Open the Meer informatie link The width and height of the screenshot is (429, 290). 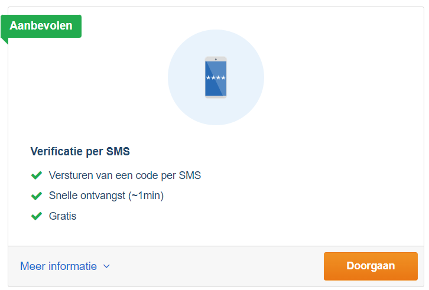click(x=58, y=266)
